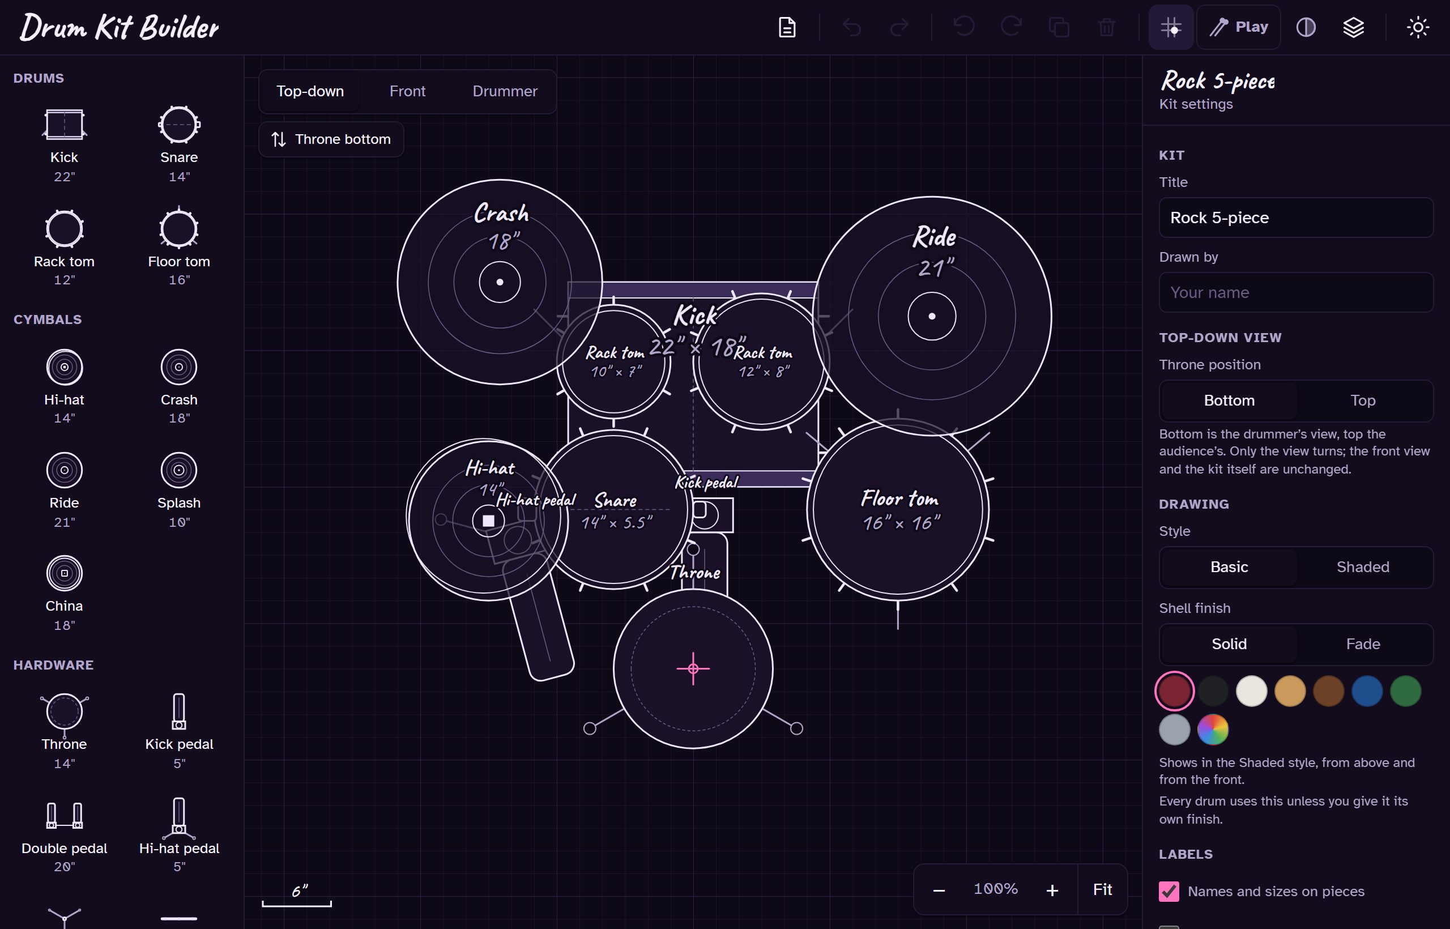The image size is (1450, 929).
Task: Open the layers stack icon
Action: tap(1354, 27)
